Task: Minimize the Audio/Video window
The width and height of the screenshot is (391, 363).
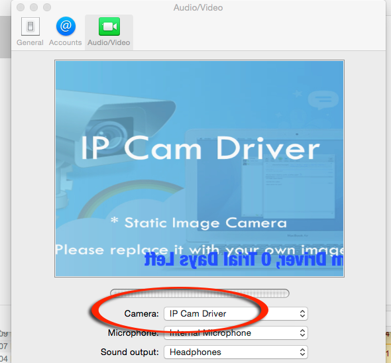Action: 34,7
